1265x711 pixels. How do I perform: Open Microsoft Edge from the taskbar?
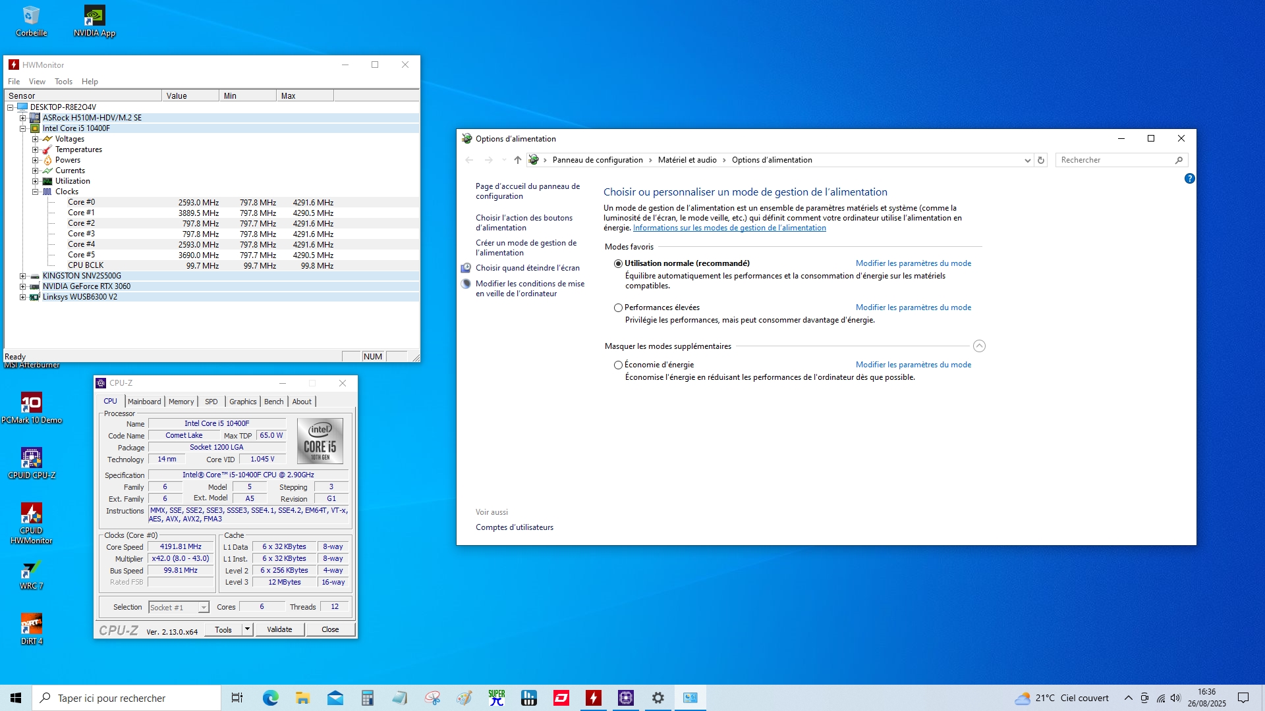point(270,698)
